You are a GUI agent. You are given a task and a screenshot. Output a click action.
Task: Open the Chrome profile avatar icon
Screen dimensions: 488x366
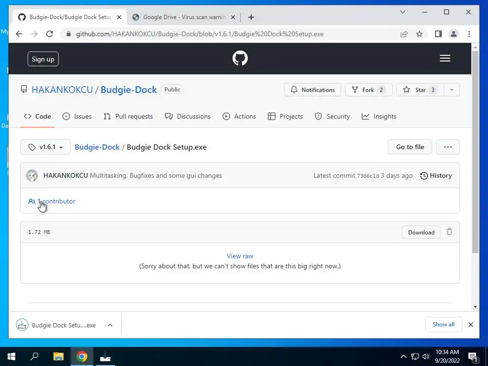coord(454,34)
